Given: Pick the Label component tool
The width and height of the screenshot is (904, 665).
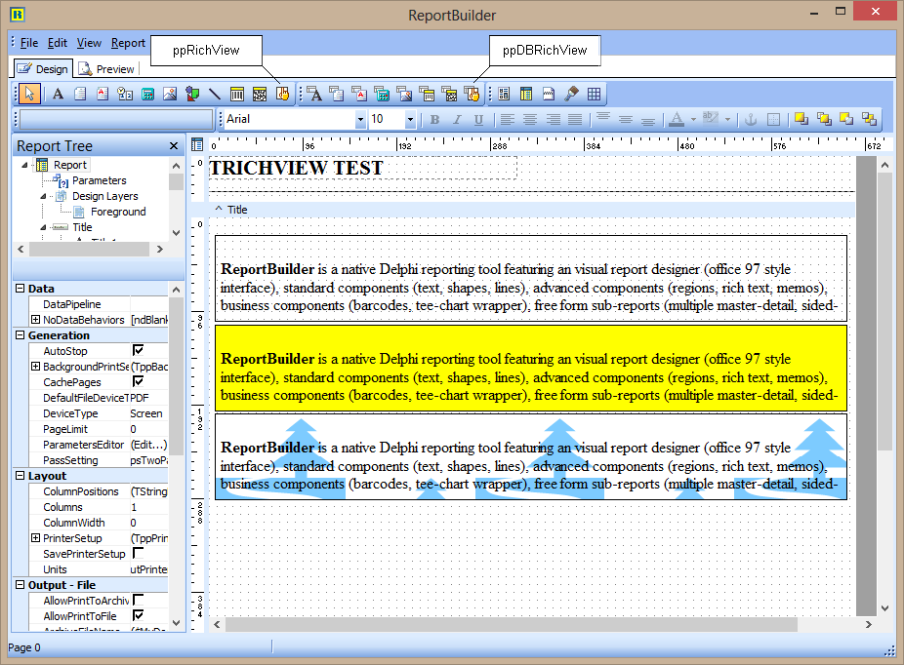Looking at the screenshot, I should pyautogui.click(x=58, y=94).
